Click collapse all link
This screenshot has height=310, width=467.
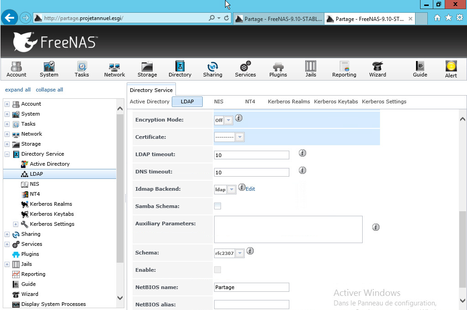tap(50, 90)
